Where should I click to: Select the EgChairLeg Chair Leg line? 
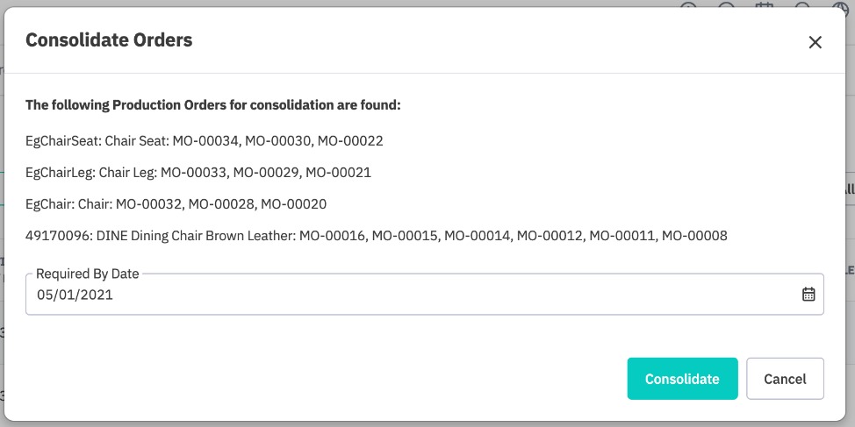198,173
